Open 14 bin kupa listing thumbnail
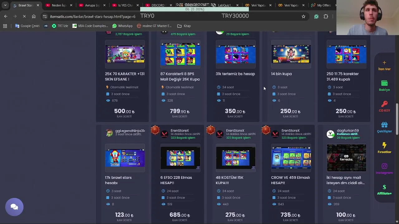 [291, 54]
